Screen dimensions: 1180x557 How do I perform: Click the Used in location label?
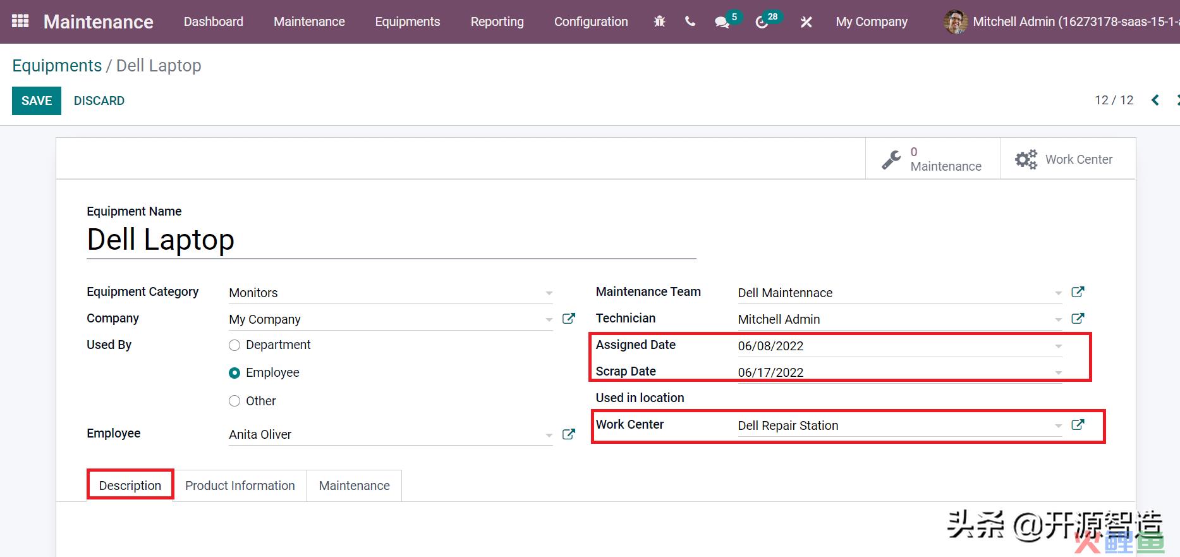[x=640, y=398]
